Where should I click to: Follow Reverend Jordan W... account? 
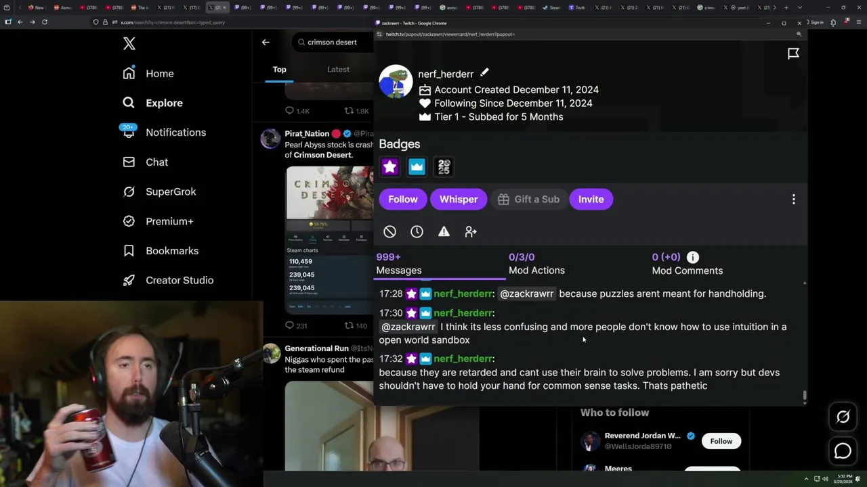point(721,441)
